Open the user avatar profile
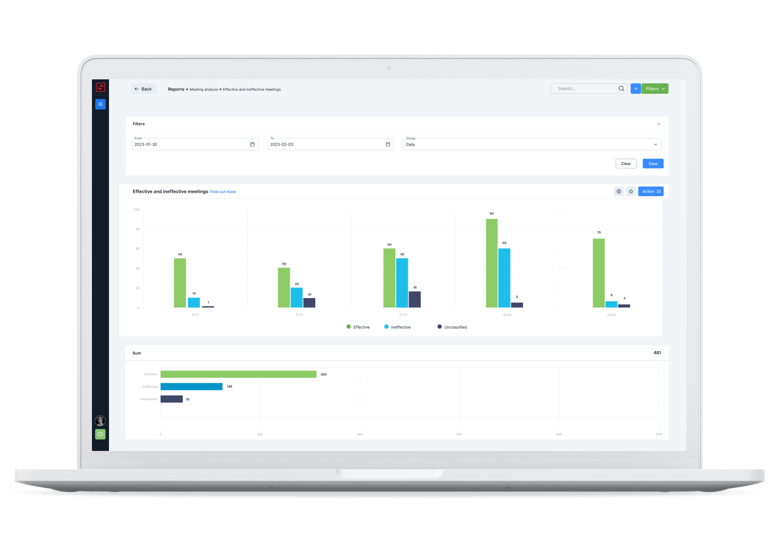This screenshot has width=782, height=539. tap(100, 420)
